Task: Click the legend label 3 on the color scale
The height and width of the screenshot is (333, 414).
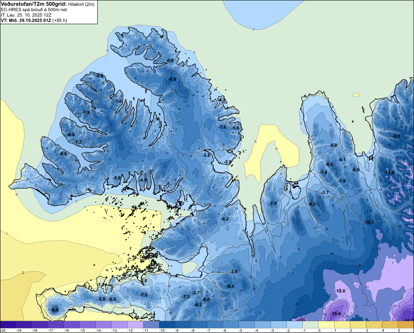Action: pos(367,331)
